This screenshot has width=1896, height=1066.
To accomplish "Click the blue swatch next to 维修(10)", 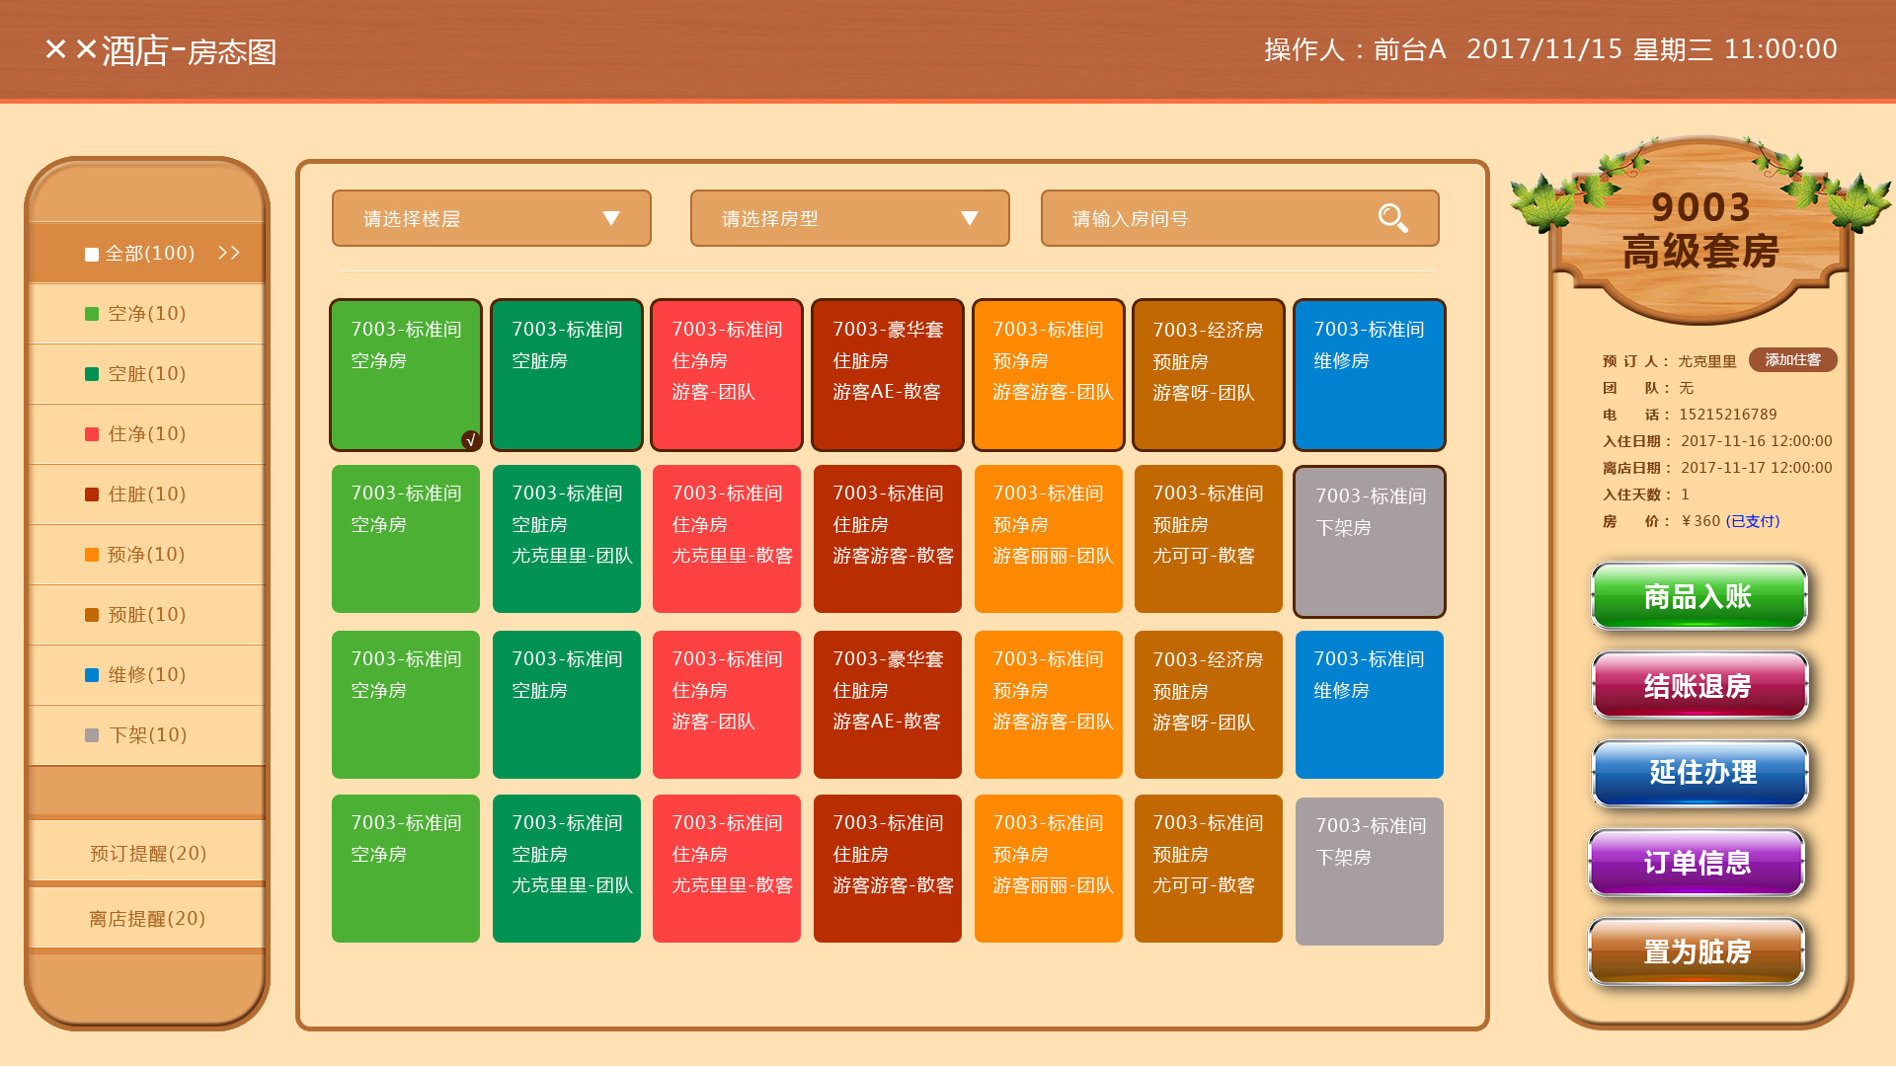I will (x=92, y=675).
